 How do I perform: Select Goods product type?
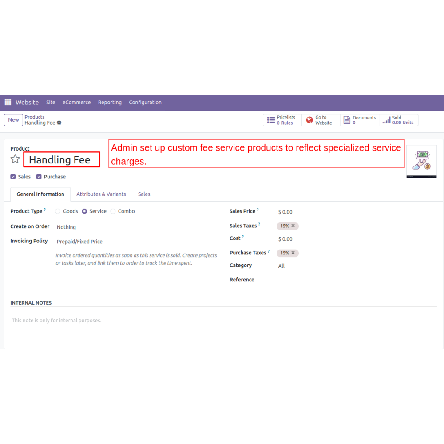point(58,211)
